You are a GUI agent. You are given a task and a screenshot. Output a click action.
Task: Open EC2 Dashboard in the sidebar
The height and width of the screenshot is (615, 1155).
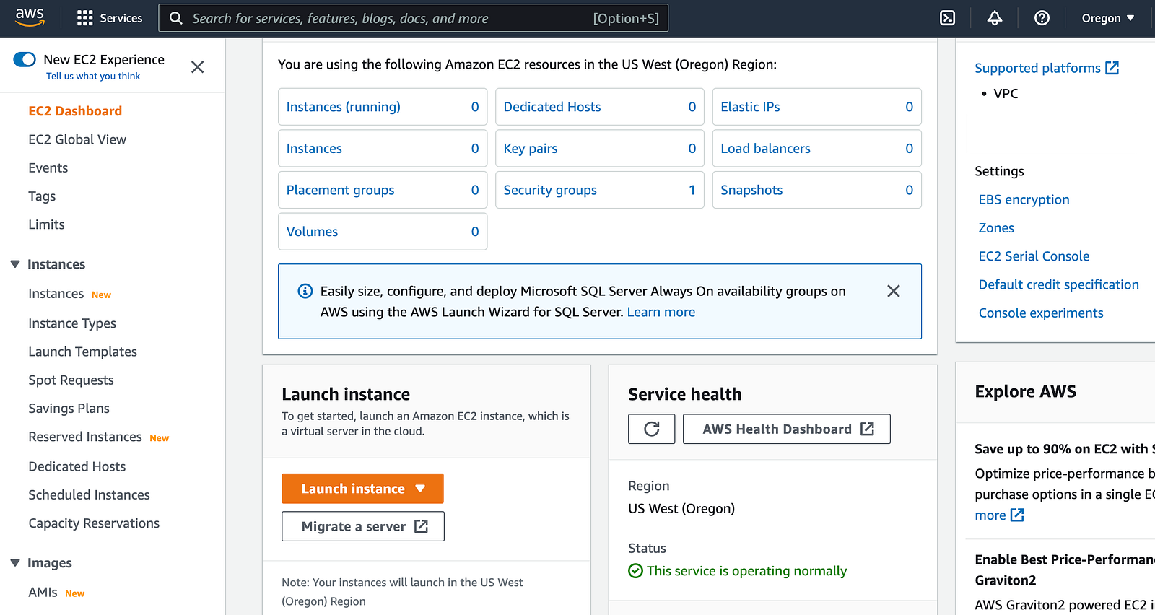pyautogui.click(x=75, y=111)
